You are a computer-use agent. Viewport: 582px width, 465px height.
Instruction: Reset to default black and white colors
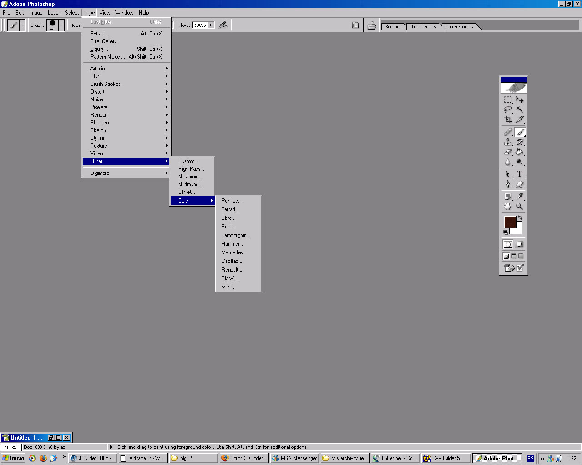click(x=505, y=232)
